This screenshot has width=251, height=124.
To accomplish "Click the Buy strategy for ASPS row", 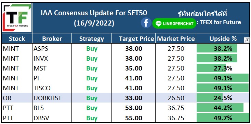I will (92, 49).
